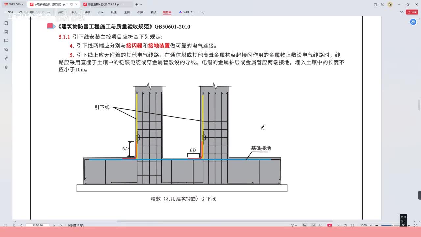Open the comments panel in sidebar
421x237 pixels.
coord(6,41)
